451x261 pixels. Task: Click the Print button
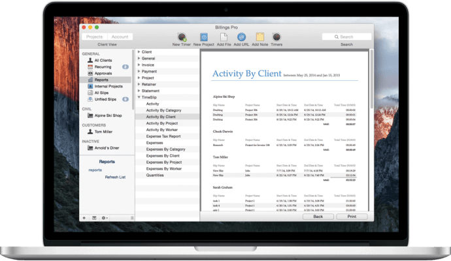point(352,217)
